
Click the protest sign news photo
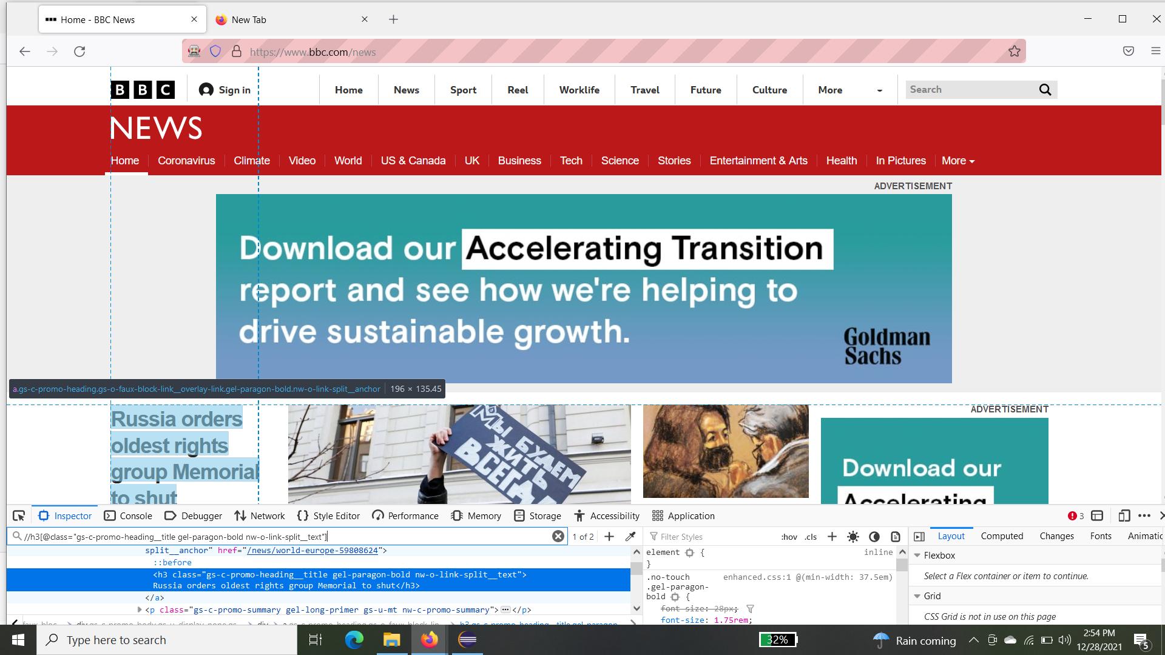click(459, 454)
